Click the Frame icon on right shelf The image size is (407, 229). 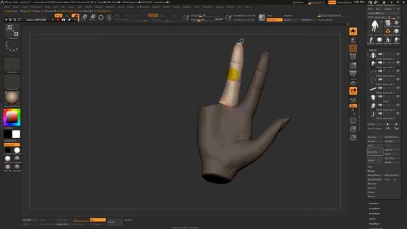pyautogui.click(x=353, y=120)
